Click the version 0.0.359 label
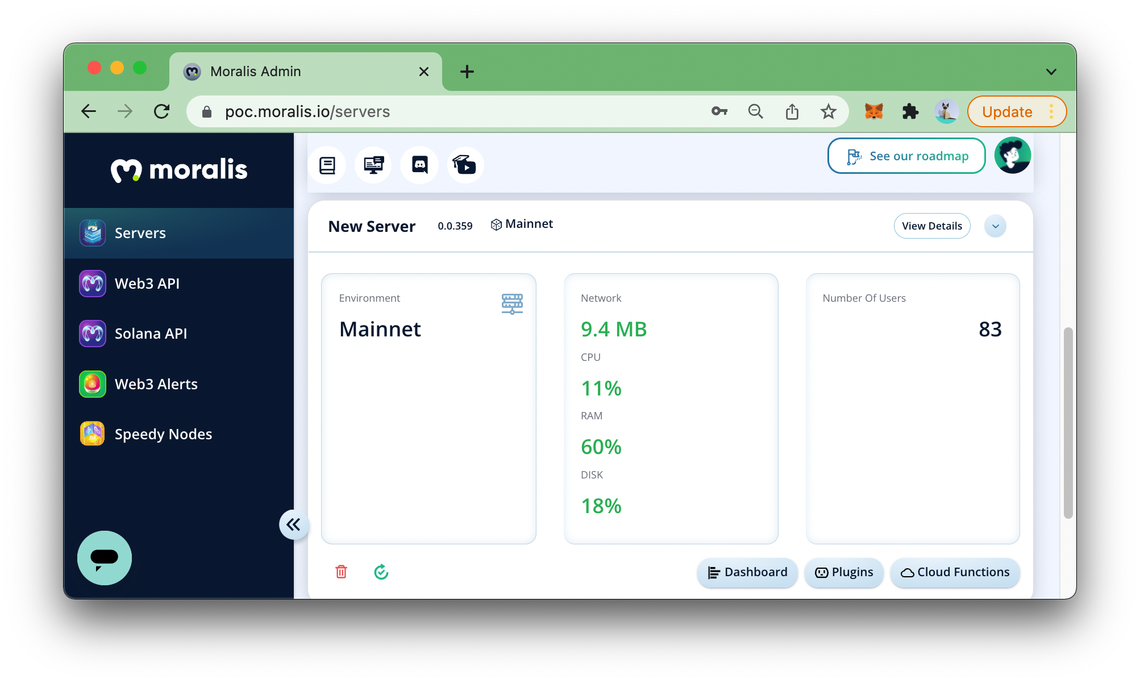Viewport: 1140px width, 683px height. click(455, 226)
